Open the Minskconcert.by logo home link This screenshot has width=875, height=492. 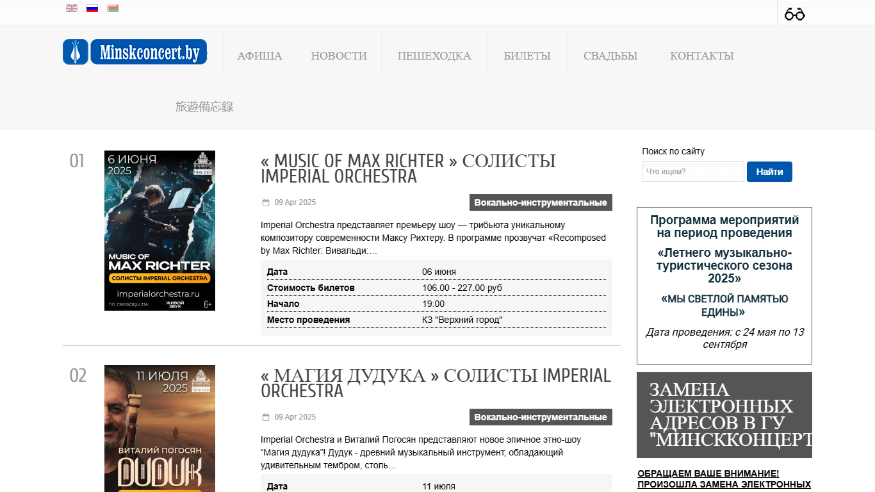point(135,52)
